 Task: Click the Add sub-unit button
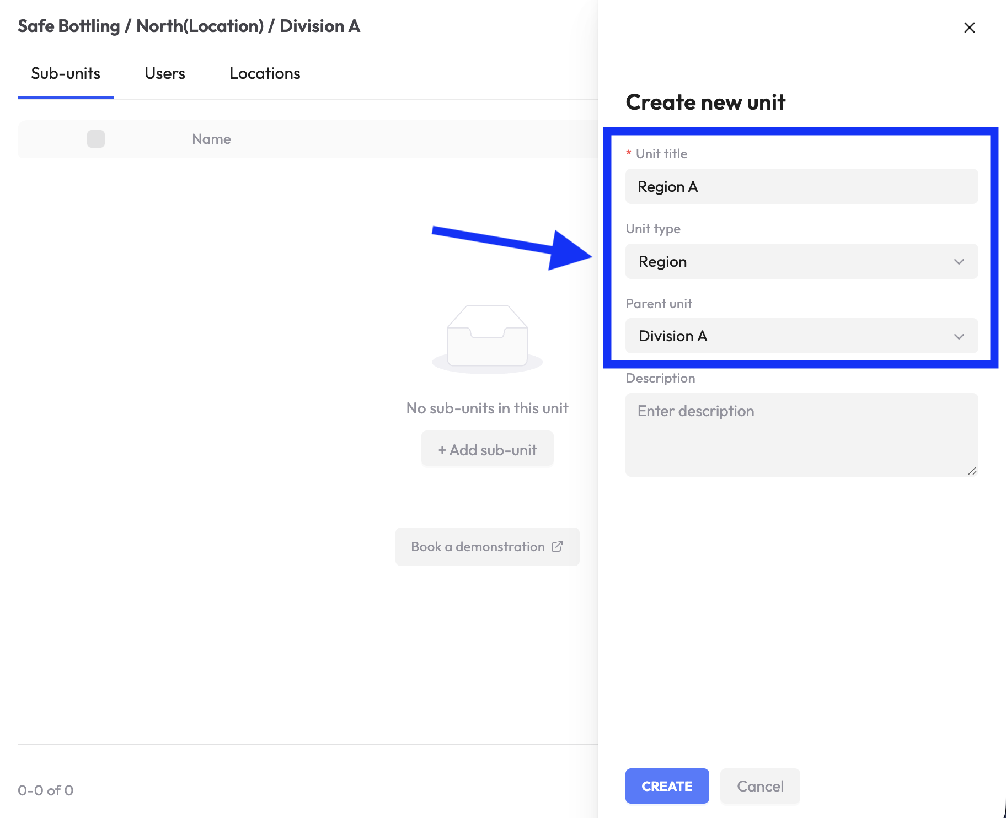pos(487,450)
